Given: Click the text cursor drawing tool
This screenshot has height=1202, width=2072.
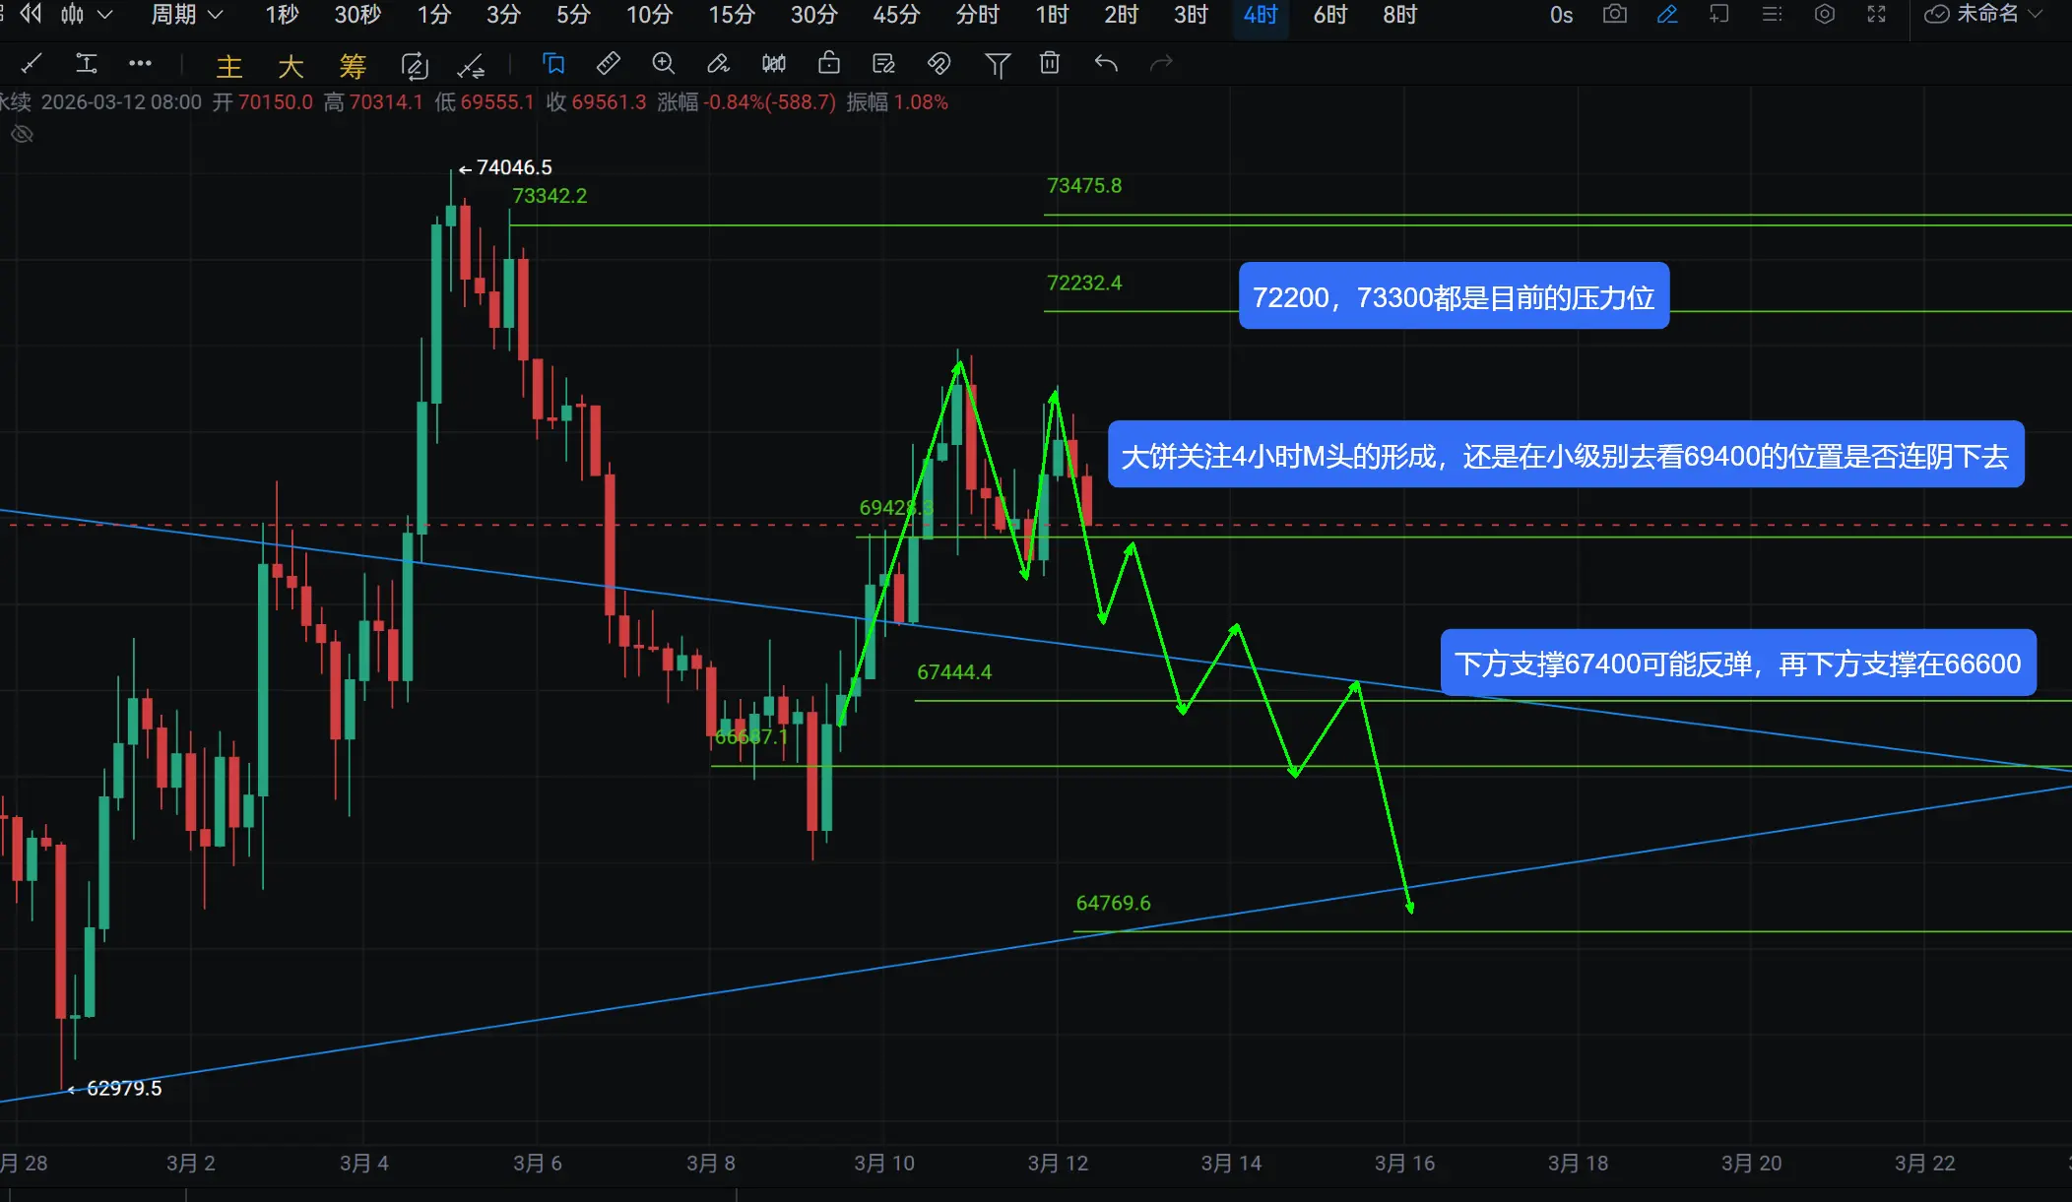Looking at the screenshot, I should [x=87, y=65].
